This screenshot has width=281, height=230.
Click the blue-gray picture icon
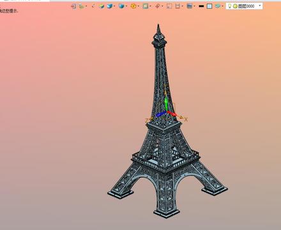(189, 6)
